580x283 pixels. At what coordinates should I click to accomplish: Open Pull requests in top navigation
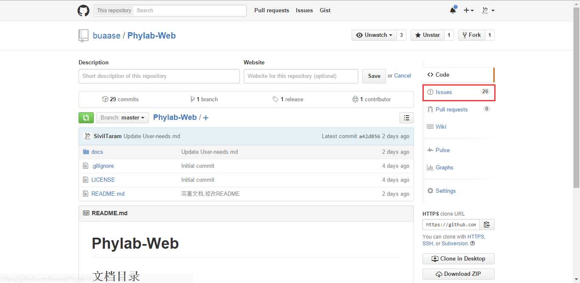(x=272, y=10)
